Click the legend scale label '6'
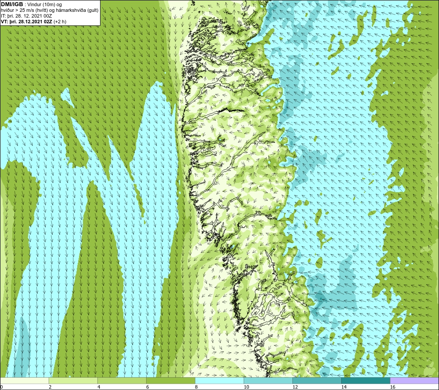 (x=148, y=387)
